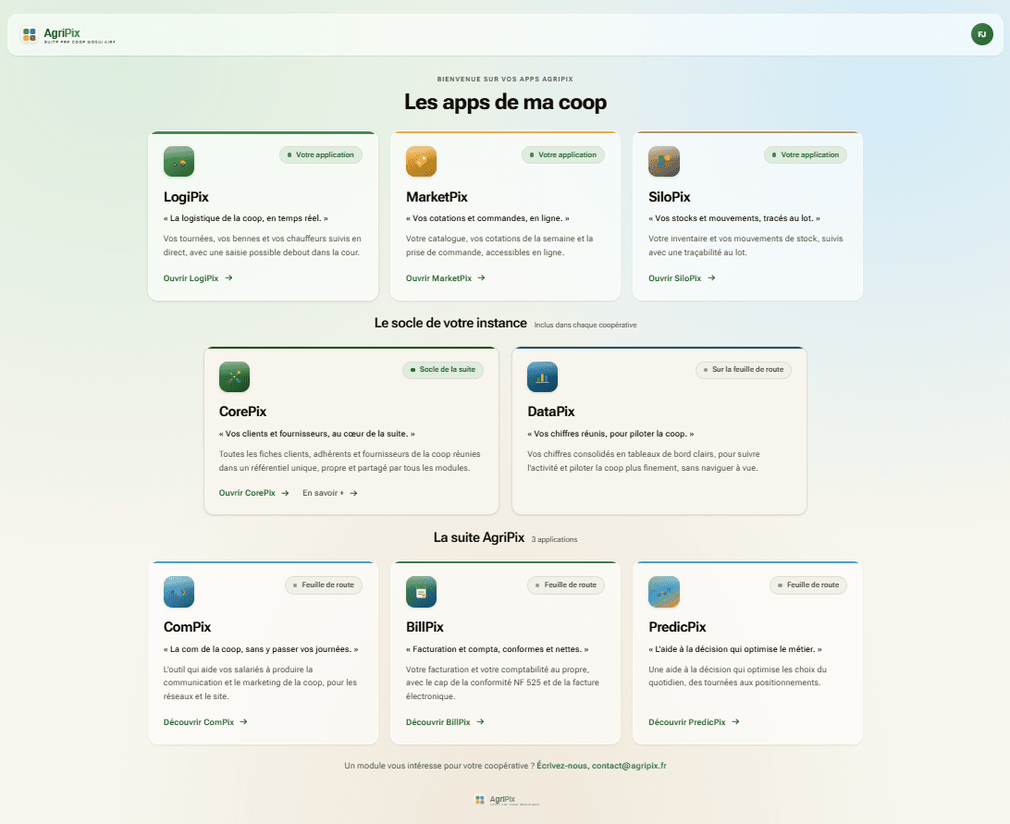Click the arrow next to Ouvrir MarketPix
The width and height of the screenshot is (1010, 824).
pyautogui.click(x=481, y=277)
